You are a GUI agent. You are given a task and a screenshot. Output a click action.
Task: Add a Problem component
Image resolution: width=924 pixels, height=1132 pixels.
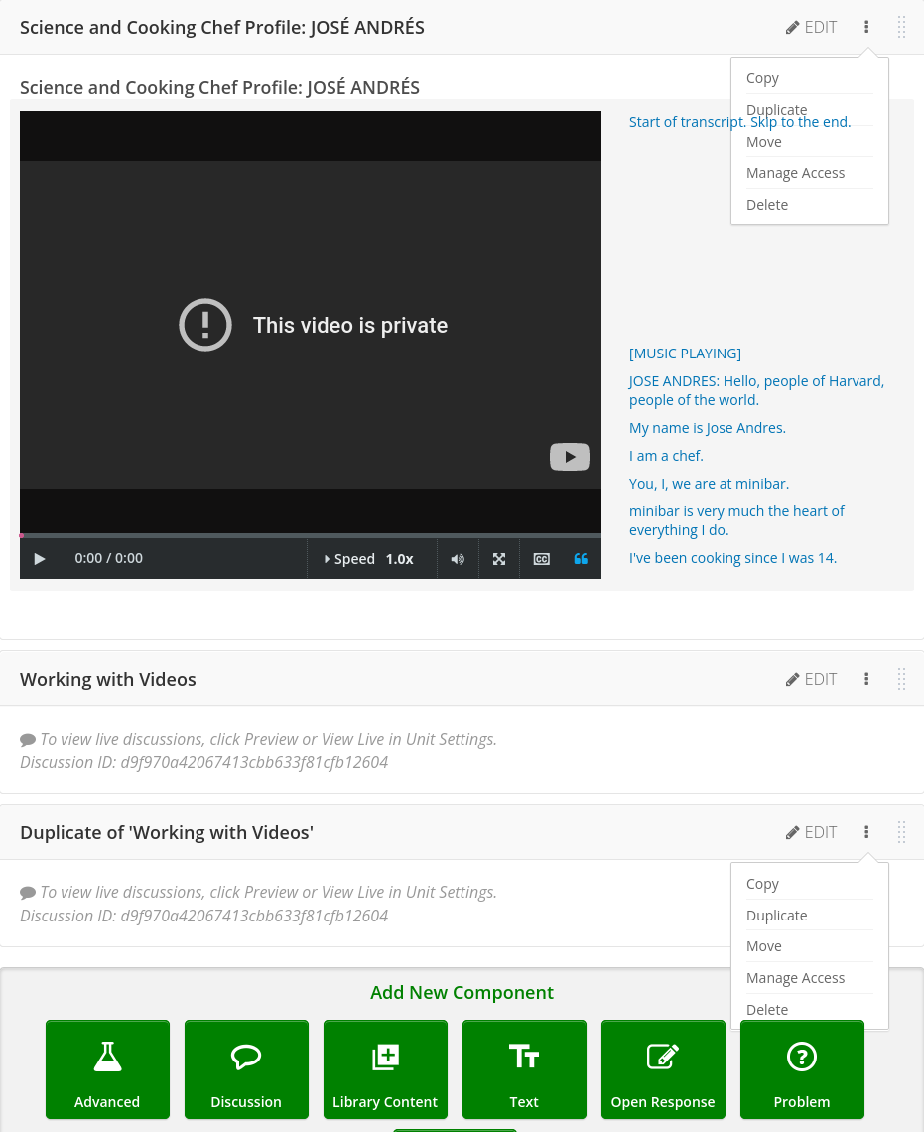(802, 1069)
